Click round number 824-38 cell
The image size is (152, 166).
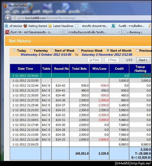click(60, 100)
